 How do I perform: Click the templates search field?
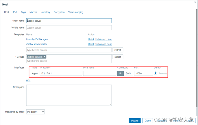click(69, 50)
